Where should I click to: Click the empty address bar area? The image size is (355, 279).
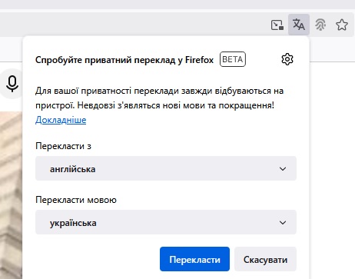pos(133,24)
